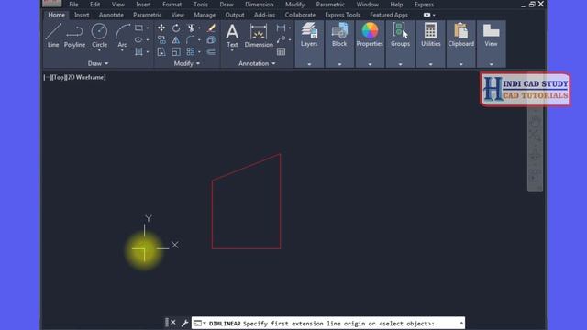Click the Leader annotation icon
Image resolution: width=587 pixels, height=330 pixels.
coord(281,39)
